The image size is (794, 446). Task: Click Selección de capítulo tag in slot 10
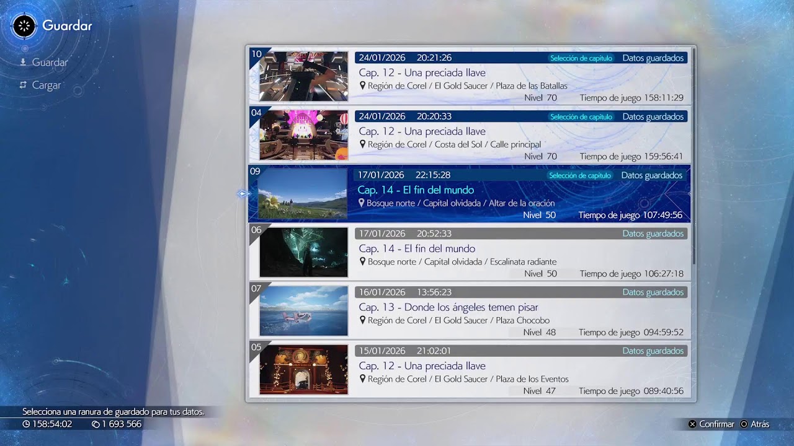581,58
